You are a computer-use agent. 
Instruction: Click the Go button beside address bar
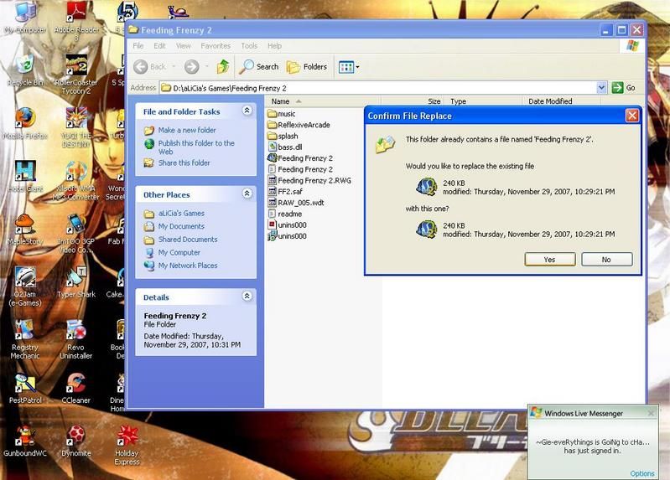click(x=623, y=88)
